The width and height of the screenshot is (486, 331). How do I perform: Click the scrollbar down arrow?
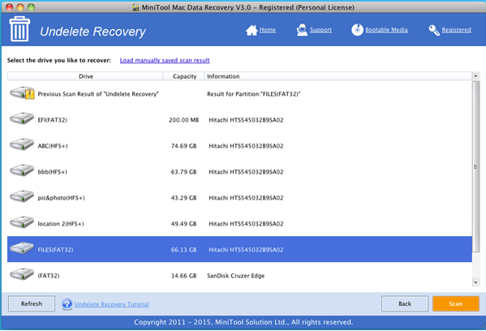(475, 282)
